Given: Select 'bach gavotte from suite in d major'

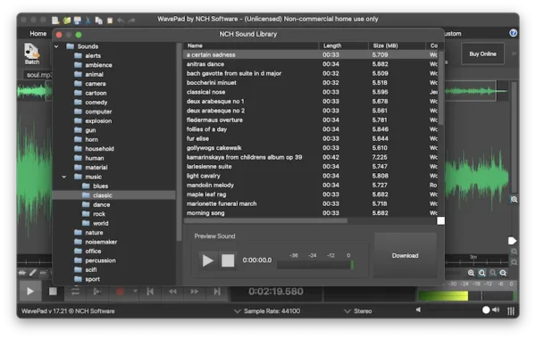Looking at the screenshot, I should click(311, 73).
